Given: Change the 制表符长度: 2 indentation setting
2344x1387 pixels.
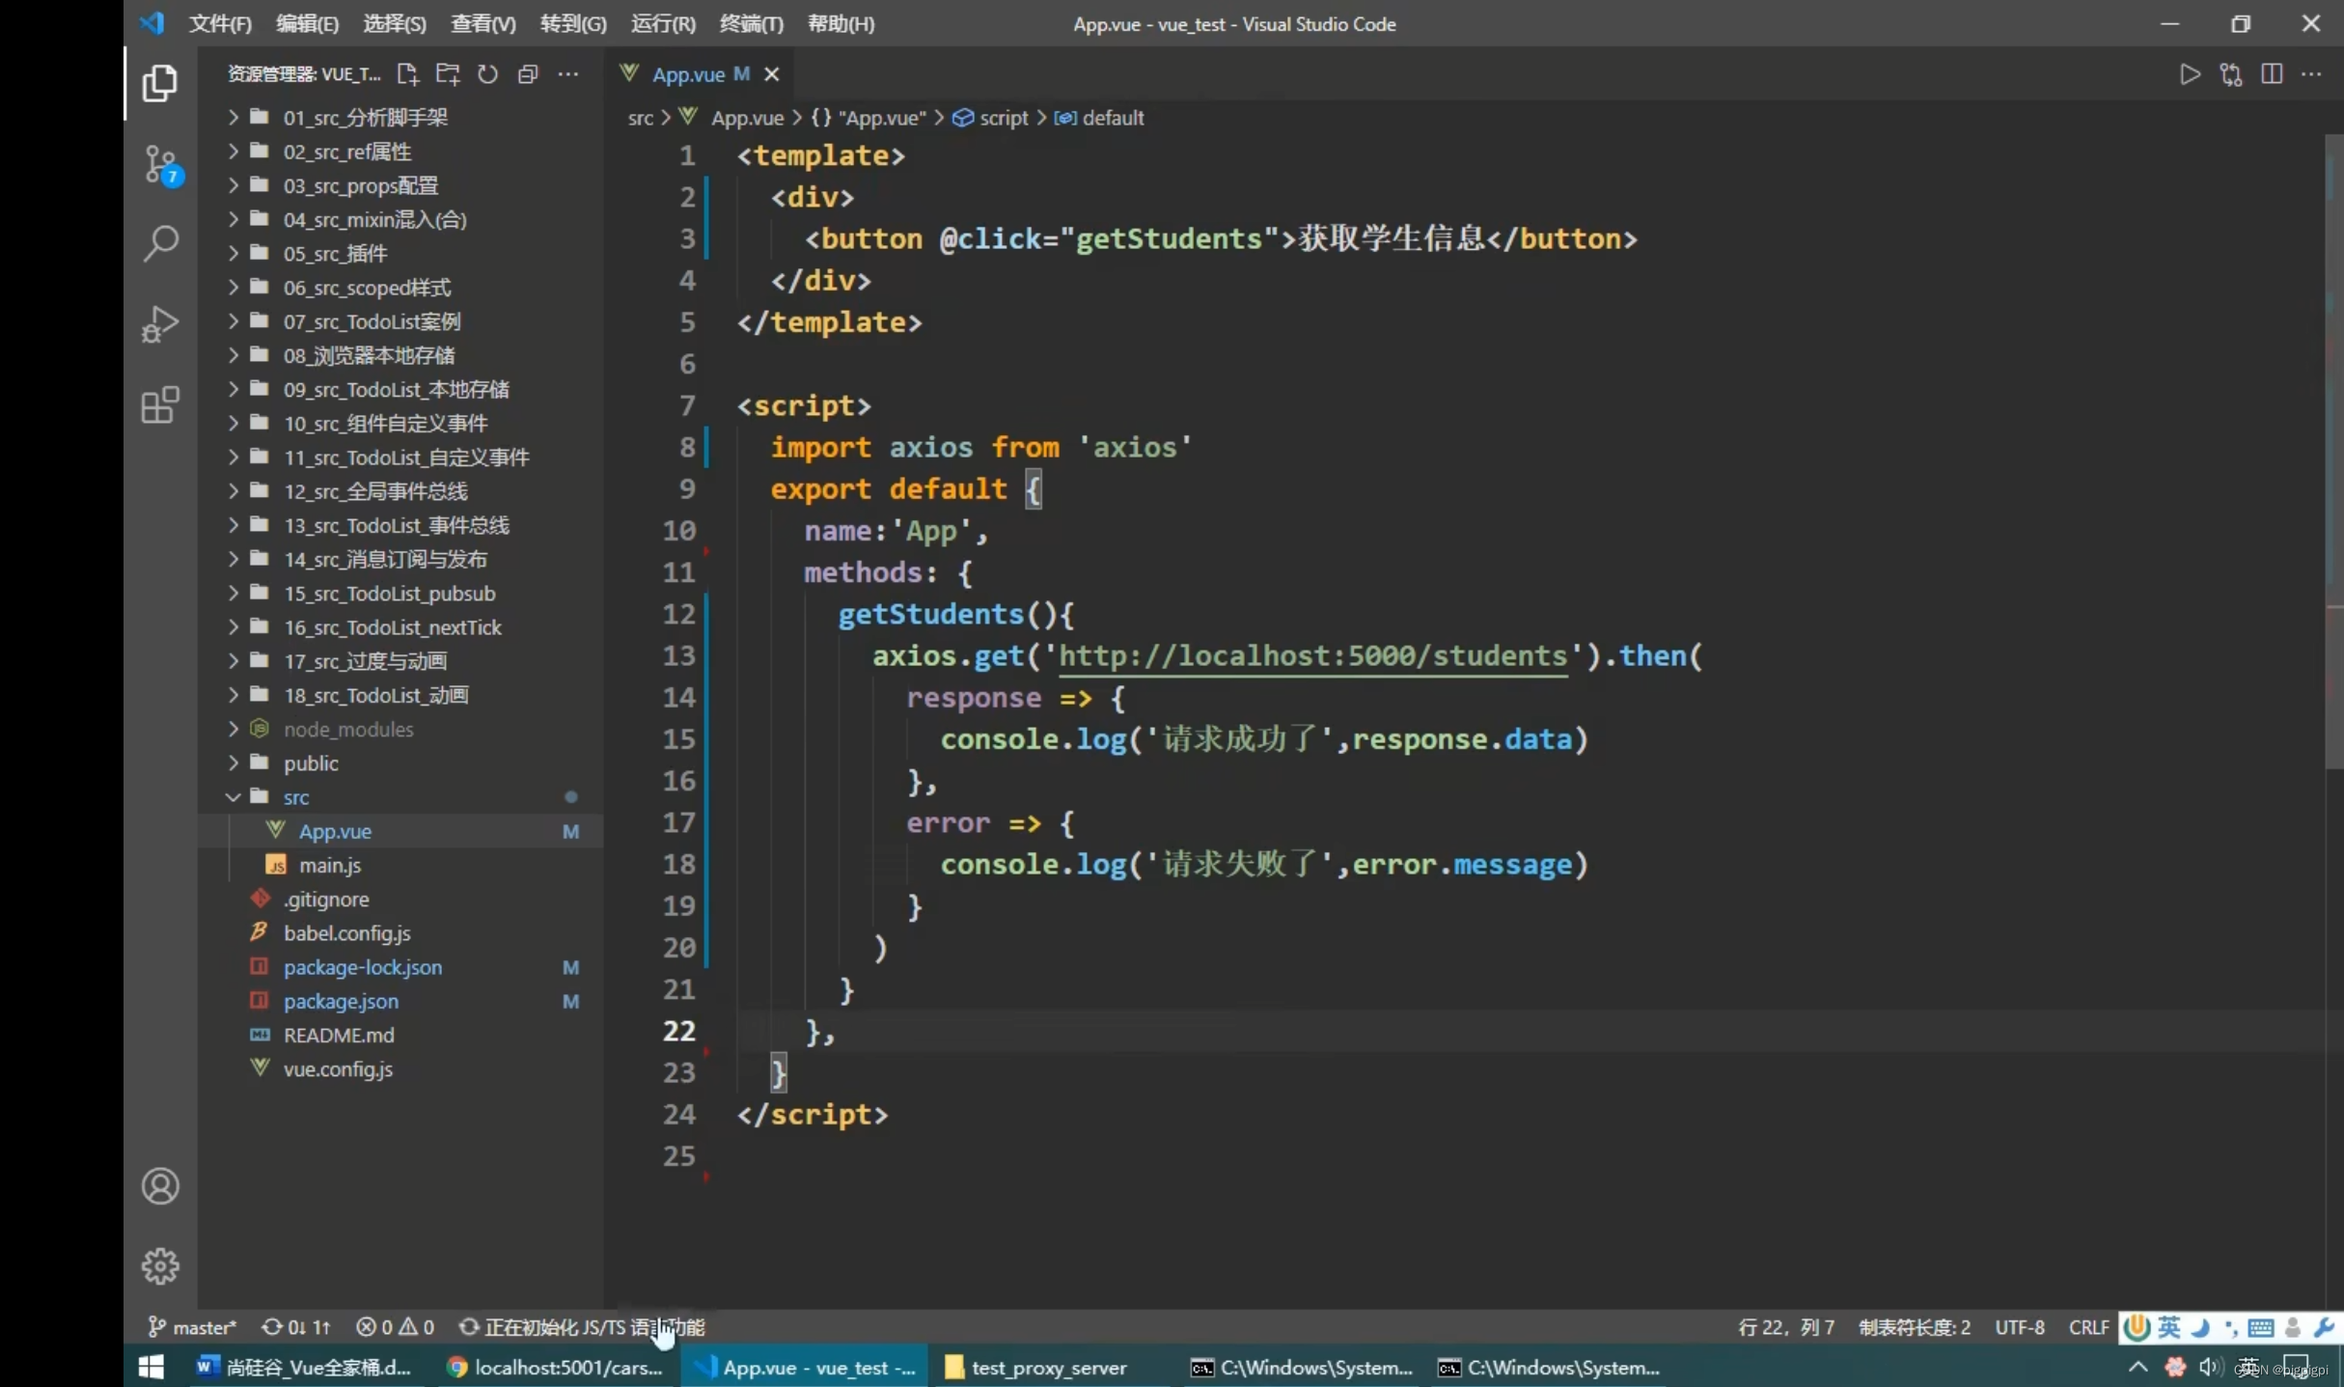Looking at the screenshot, I should pos(1915,1327).
